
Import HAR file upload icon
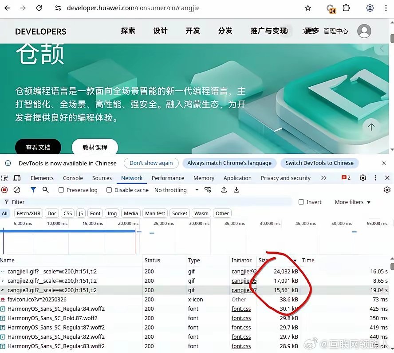[x=224, y=190]
